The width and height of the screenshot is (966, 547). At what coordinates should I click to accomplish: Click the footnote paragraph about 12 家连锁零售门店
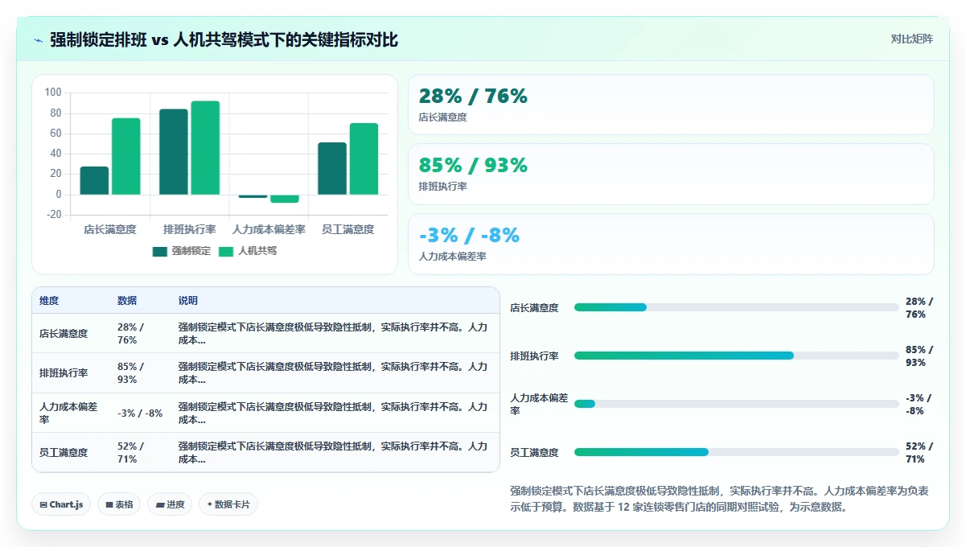721,500
